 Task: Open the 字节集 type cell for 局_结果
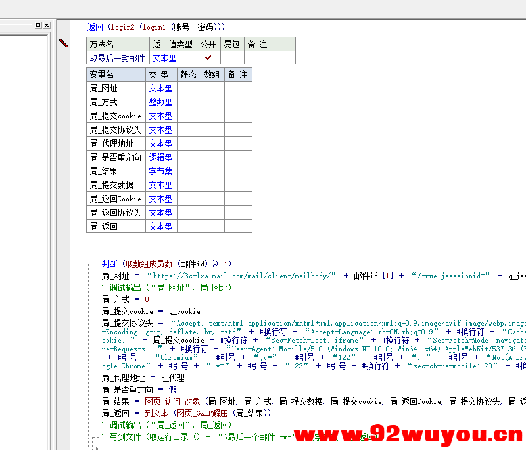coord(160,171)
